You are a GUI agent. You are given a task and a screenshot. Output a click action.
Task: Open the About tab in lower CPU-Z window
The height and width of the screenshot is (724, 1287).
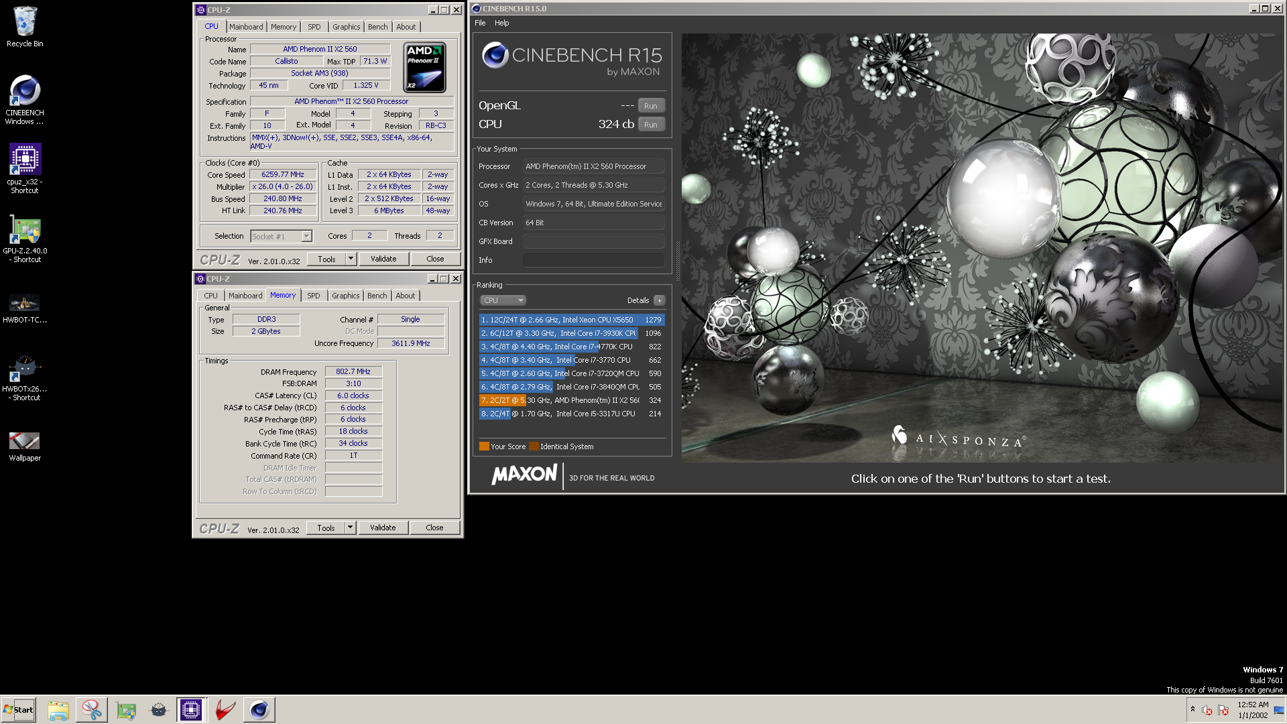click(405, 296)
